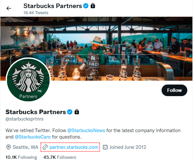Click the chain link icon before the website
195x162 pixels.
coord(45,147)
